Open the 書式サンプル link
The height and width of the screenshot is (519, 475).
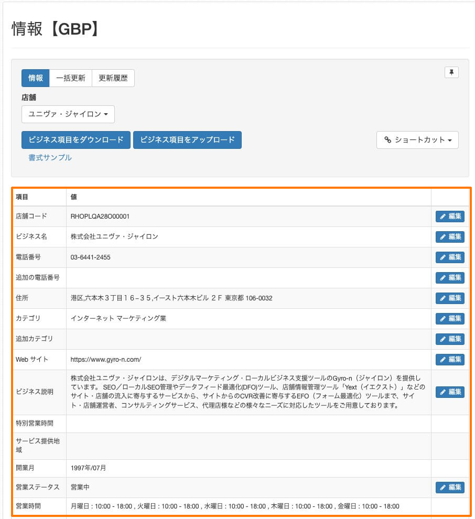pyautogui.click(x=50, y=158)
